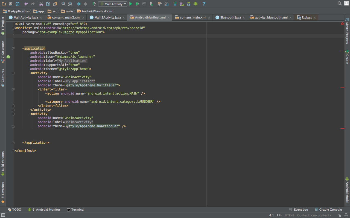Viewport: 350px width, 218px height.
Task: Run the app with the green play button
Action: point(131,4)
